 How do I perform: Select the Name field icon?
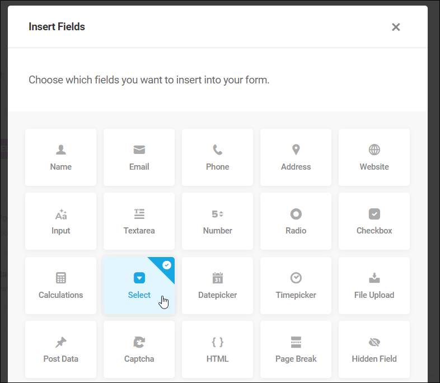click(x=60, y=150)
